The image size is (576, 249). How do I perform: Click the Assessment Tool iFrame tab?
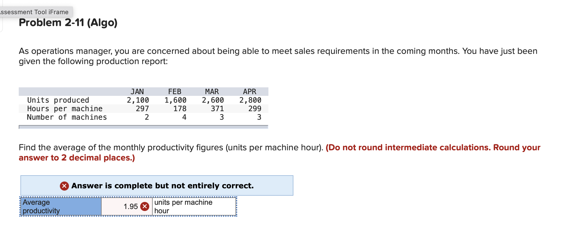click(34, 12)
